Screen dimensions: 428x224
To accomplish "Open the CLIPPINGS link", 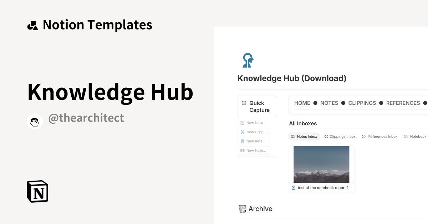I will 362,103.
